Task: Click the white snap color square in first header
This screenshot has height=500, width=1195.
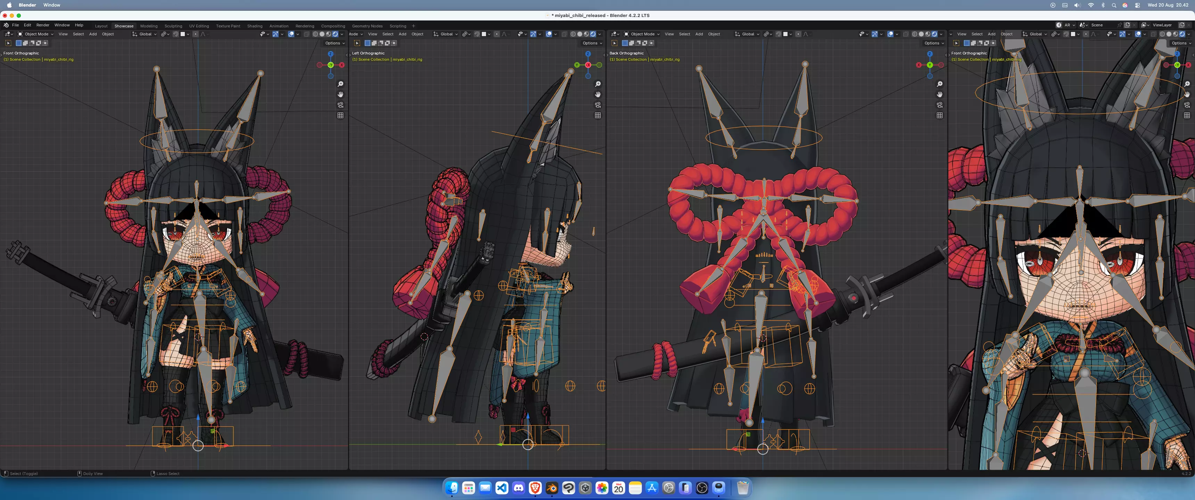Action: 183,34
